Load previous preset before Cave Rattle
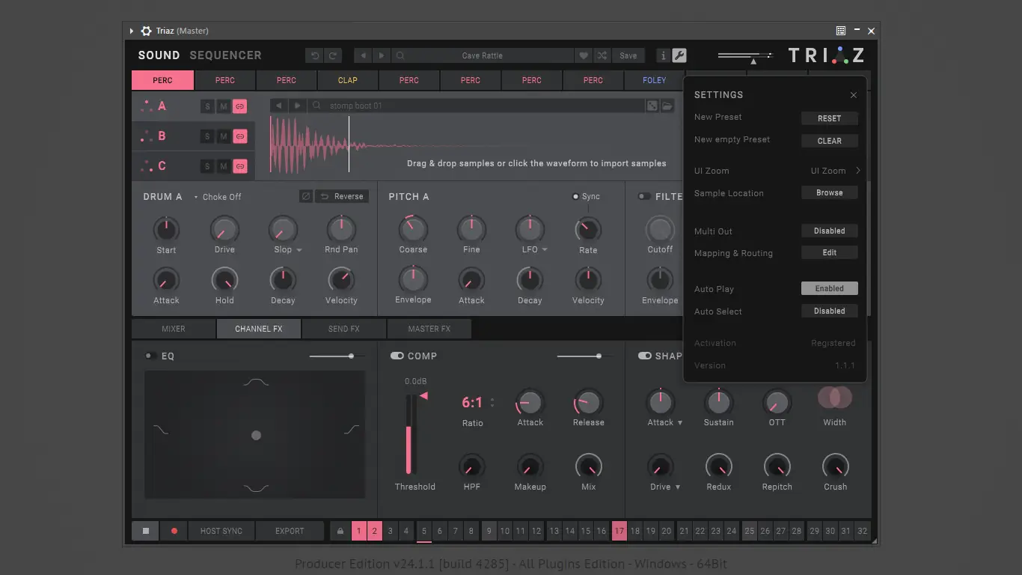Viewport: 1022px width, 575px height. pos(364,55)
